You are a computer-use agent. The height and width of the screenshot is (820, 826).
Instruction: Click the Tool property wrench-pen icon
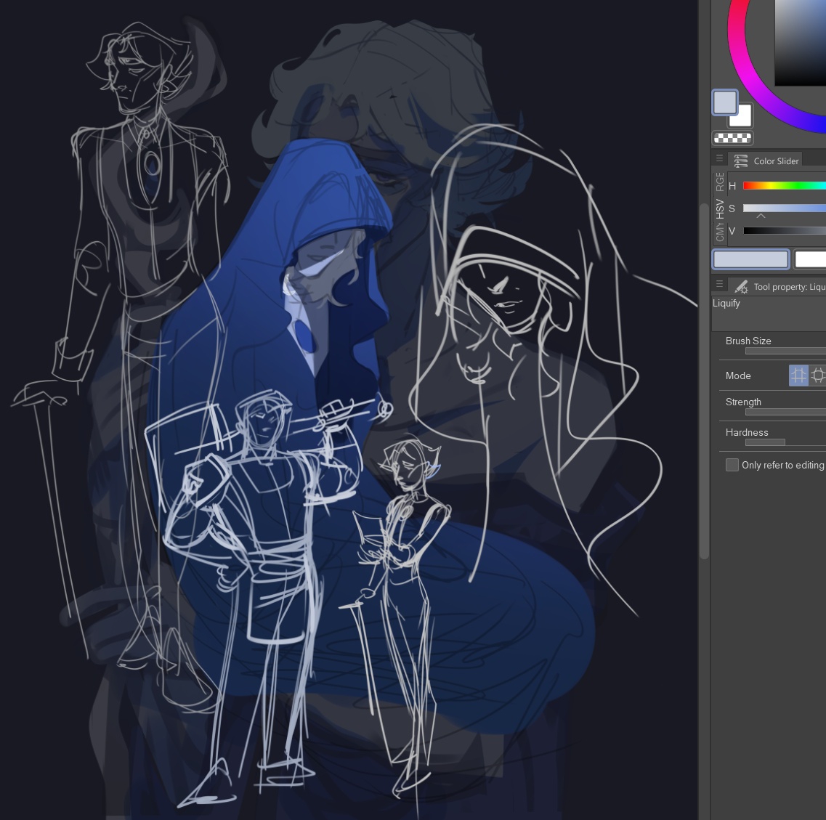pos(741,287)
